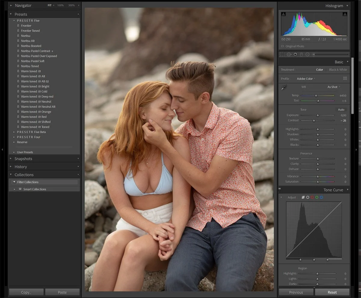
Task: Activate the Red Eye Correction tool
Action: 295,54
